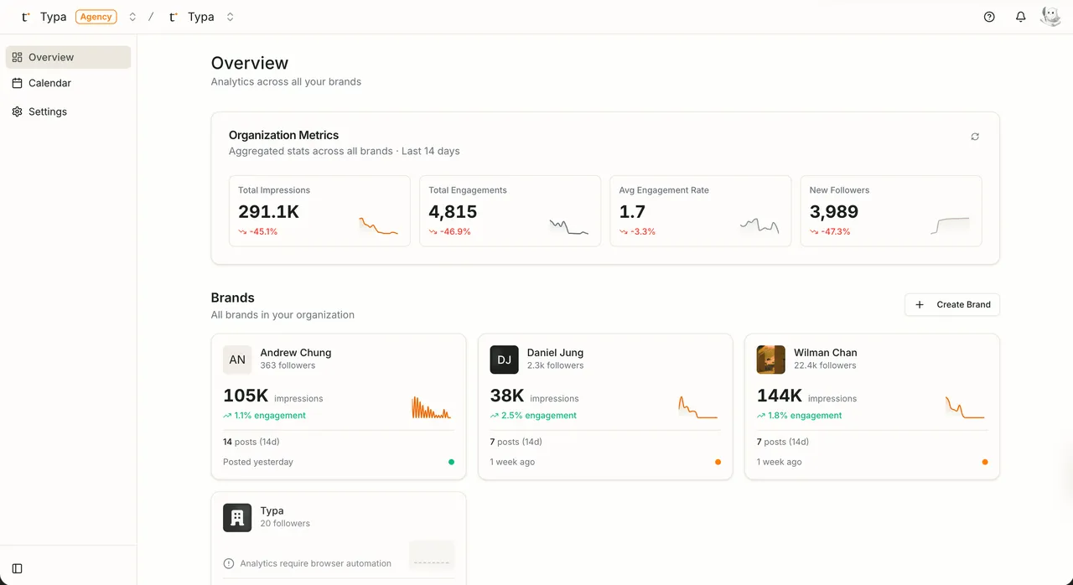Open the user avatar menu

pyautogui.click(x=1050, y=16)
